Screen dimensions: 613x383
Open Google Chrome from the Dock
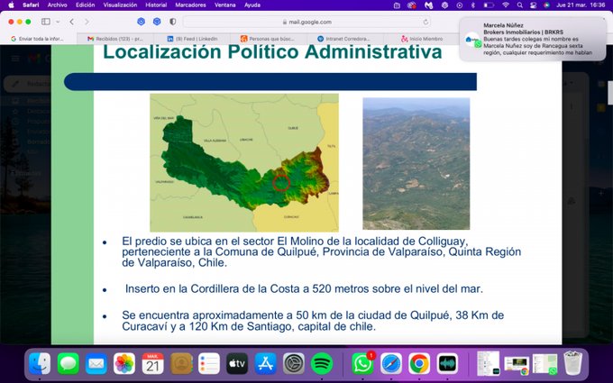(419, 363)
